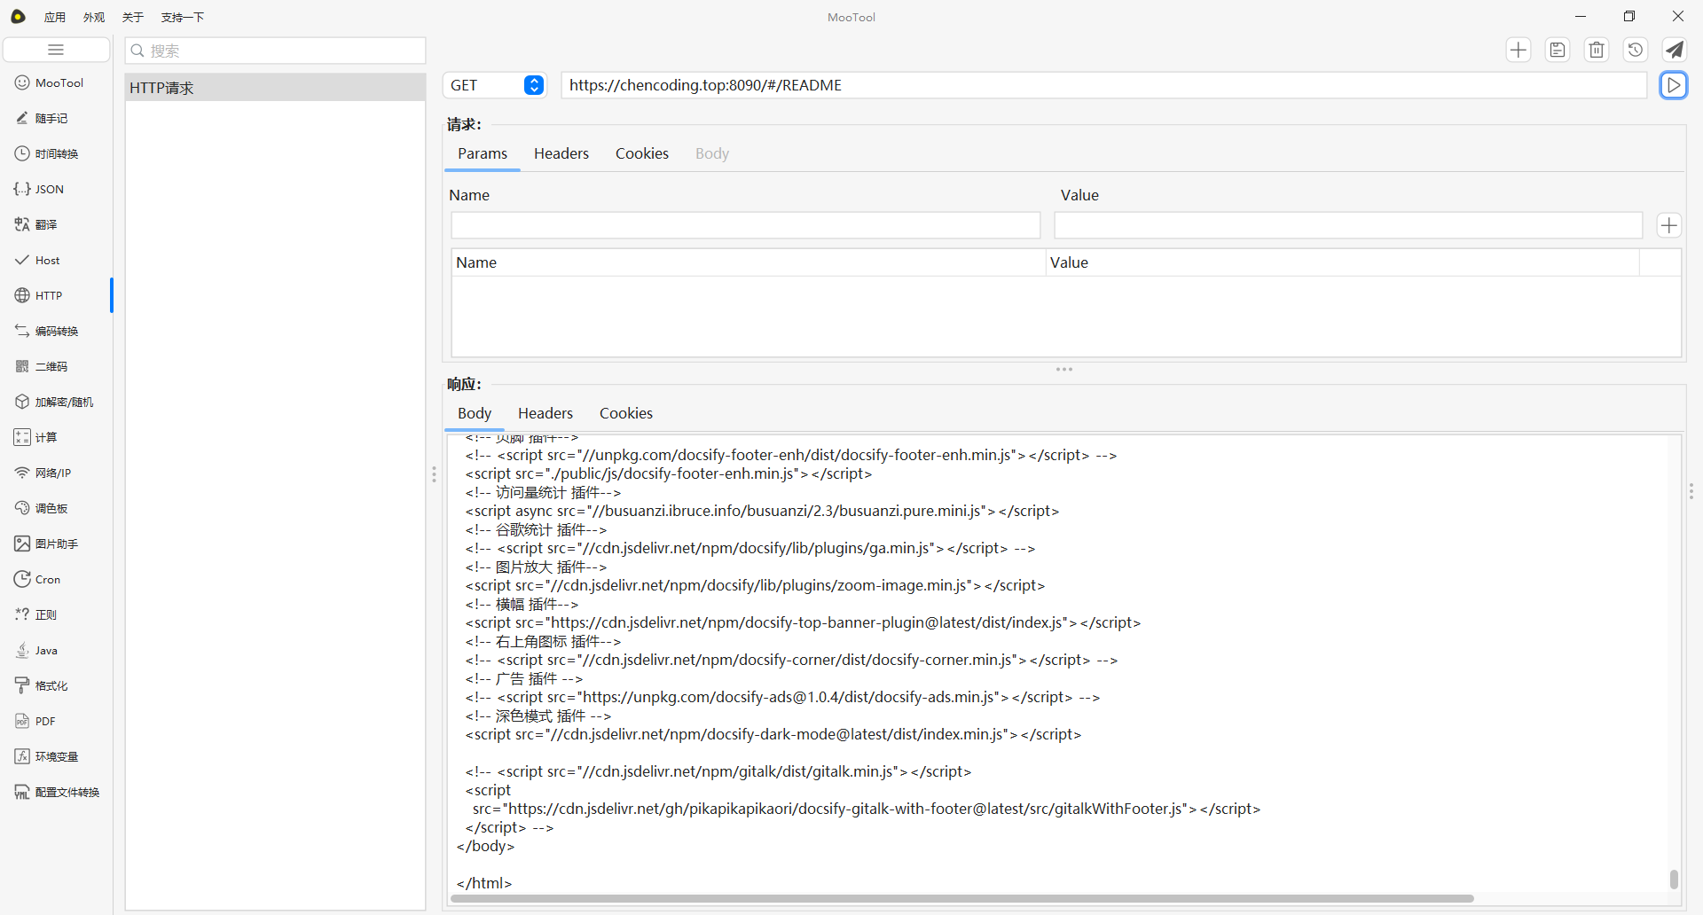Click the save icon in top toolbar
This screenshot has width=1703, height=915.
click(1558, 50)
